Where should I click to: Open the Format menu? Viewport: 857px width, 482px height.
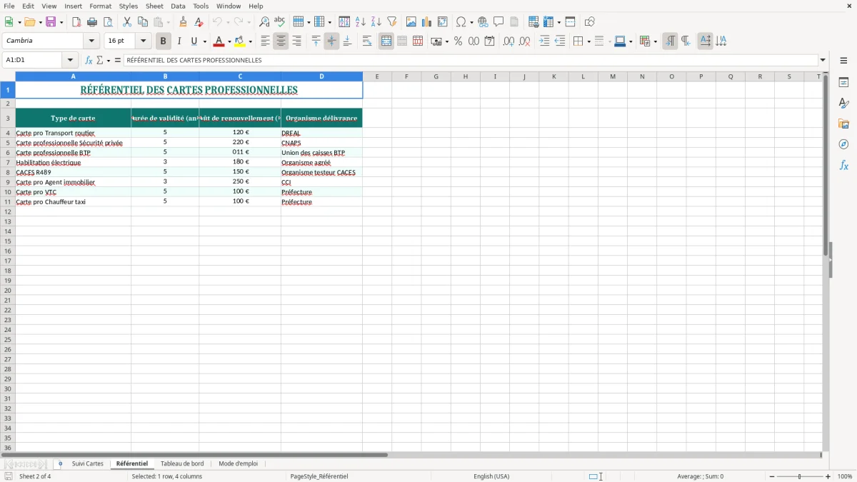[100, 6]
